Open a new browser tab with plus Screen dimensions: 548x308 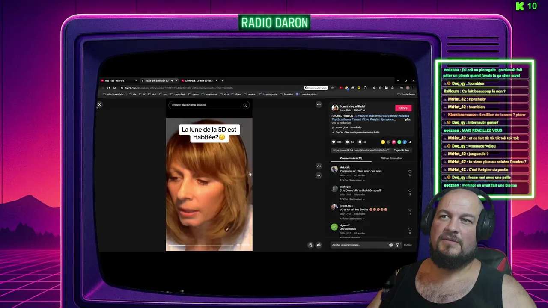(x=222, y=81)
